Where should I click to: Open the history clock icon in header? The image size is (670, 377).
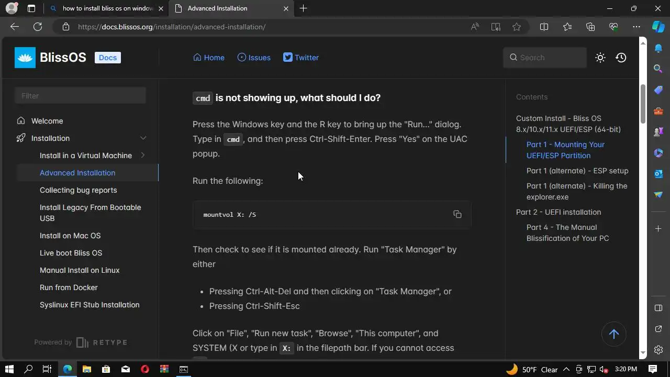coord(621,58)
